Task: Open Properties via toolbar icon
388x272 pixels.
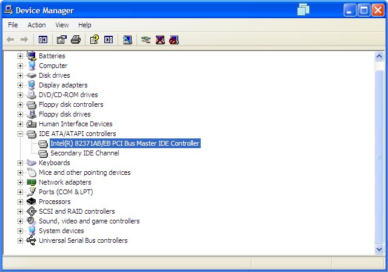Action: (62, 39)
